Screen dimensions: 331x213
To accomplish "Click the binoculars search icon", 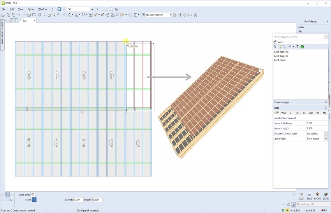I will (195, 15).
